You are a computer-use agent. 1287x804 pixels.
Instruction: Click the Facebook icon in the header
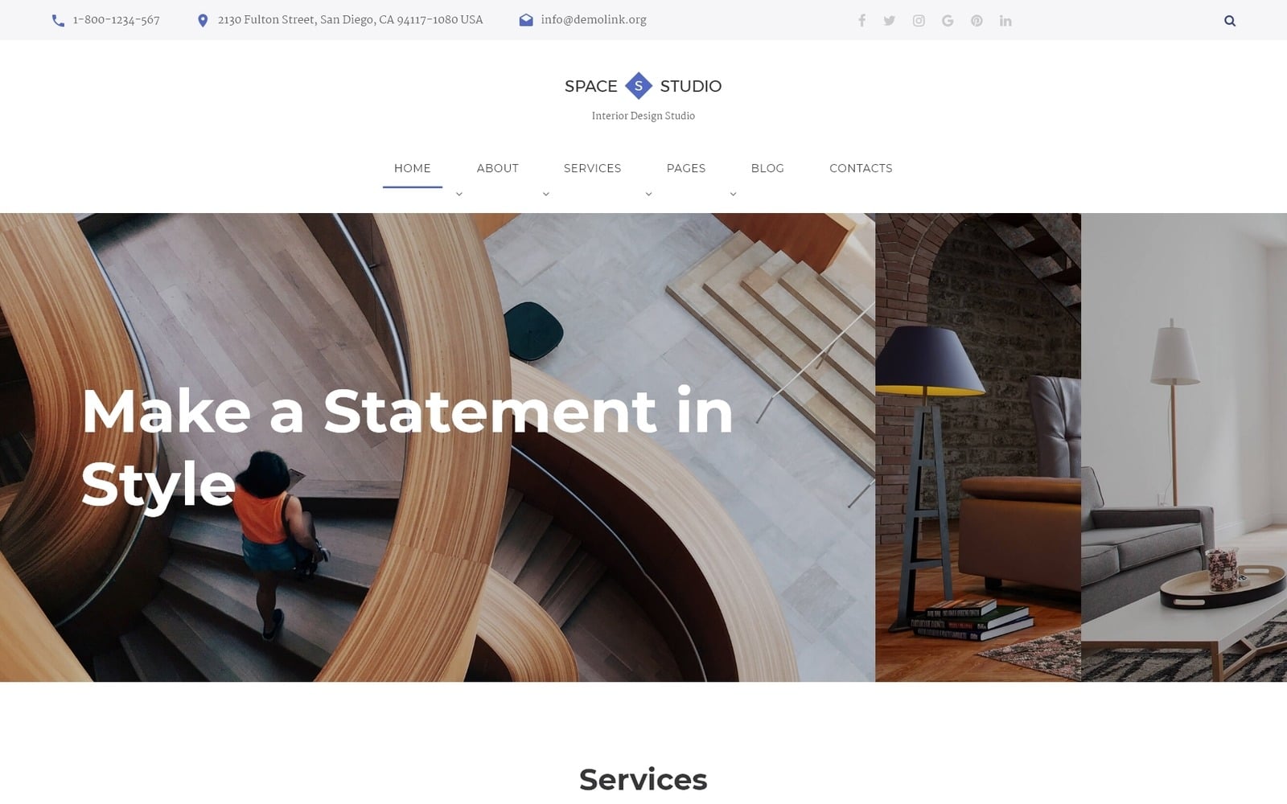click(861, 20)
